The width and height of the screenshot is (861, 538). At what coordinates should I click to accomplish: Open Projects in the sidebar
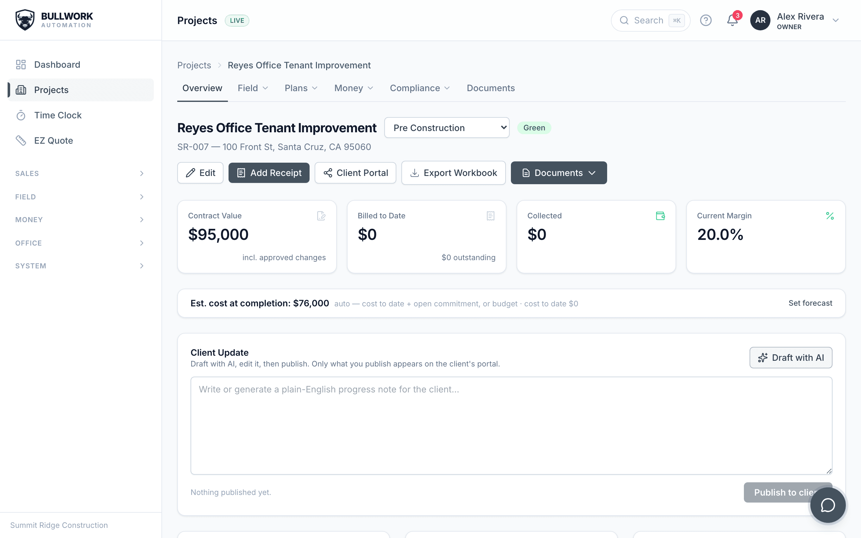tap(80, 90)
